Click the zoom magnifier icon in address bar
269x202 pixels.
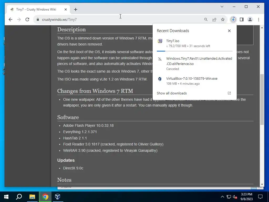click(206, 19)
